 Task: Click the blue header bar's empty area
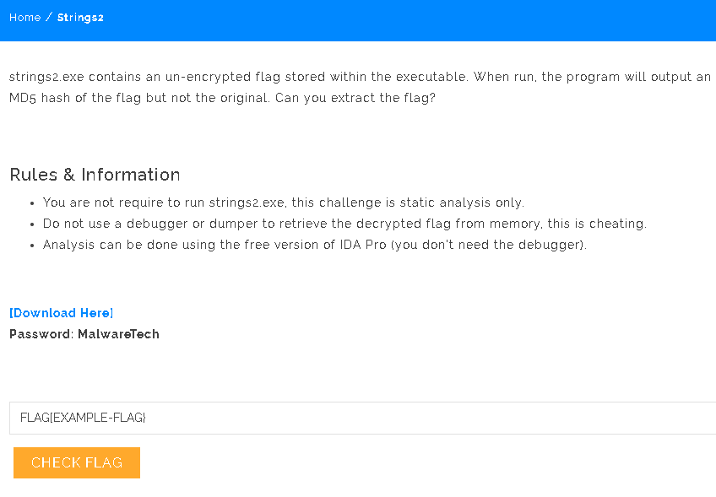pyautogui.click(x=422, y=20)
